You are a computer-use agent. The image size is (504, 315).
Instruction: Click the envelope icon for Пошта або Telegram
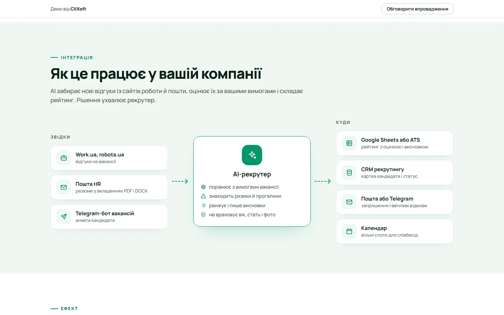coord(349,202)
